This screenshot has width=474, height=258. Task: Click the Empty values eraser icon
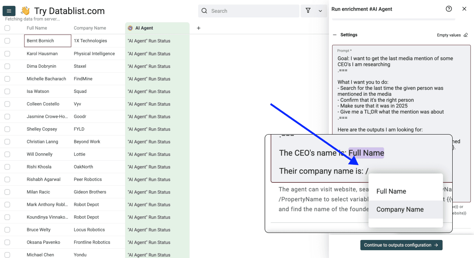tap(466, 35)
